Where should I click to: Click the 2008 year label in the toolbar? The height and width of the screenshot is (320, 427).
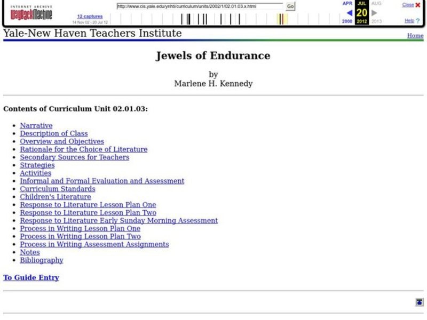(x=347, y=21)
